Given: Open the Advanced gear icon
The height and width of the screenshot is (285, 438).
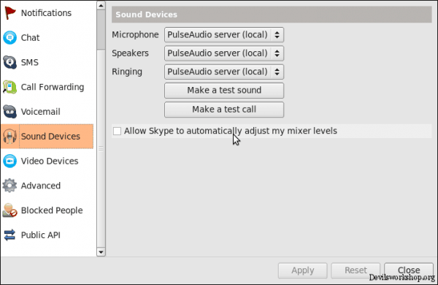Looking at the screenshot, I should click(9, 186).
